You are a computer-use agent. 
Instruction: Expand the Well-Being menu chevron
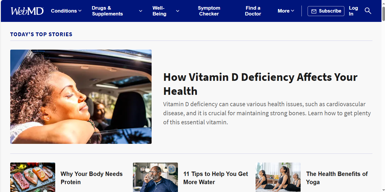(178, 11)
